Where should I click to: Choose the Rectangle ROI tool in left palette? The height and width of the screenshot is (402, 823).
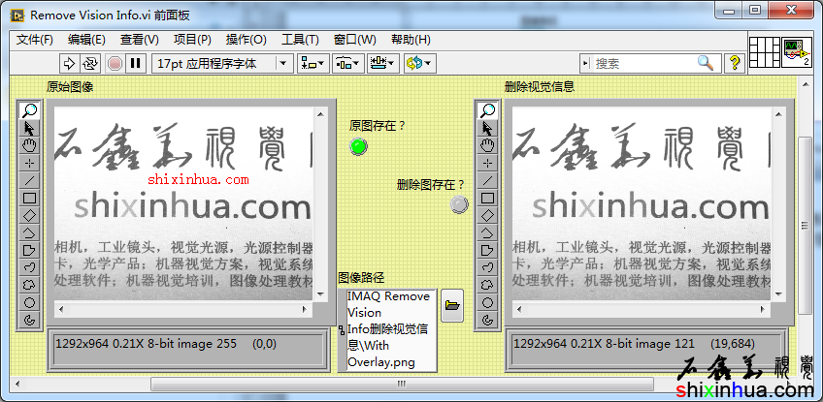tap(29, 198)
